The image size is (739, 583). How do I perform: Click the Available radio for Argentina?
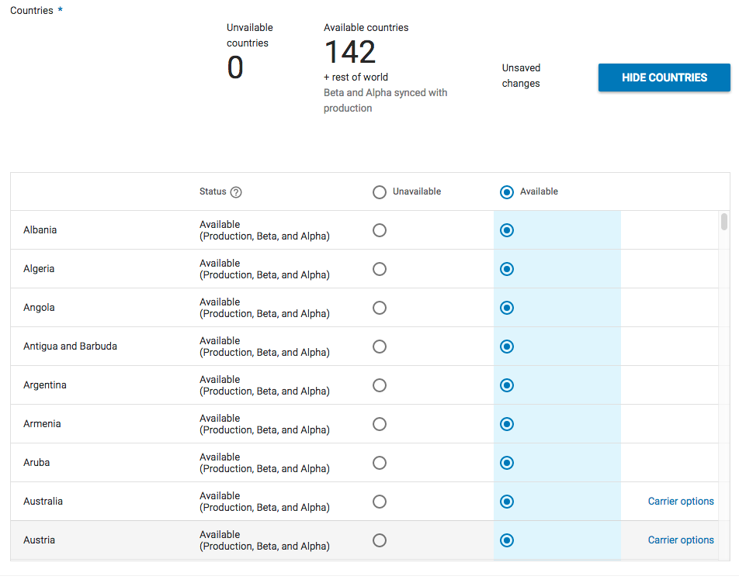pyautogui.click(x=507, y=385)
